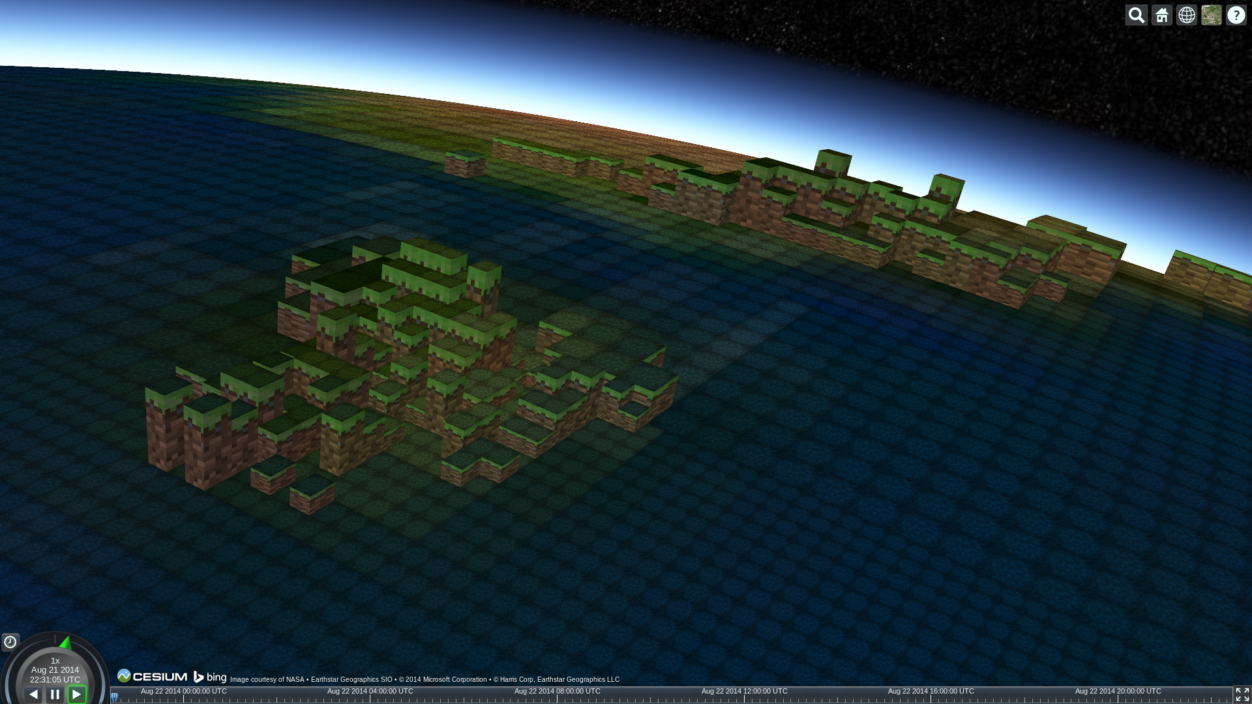Toggle full screen mode
Image resolution: width=1252 pixels, height=704 pixels.
pyautogui.click(x=1242, y=694)
